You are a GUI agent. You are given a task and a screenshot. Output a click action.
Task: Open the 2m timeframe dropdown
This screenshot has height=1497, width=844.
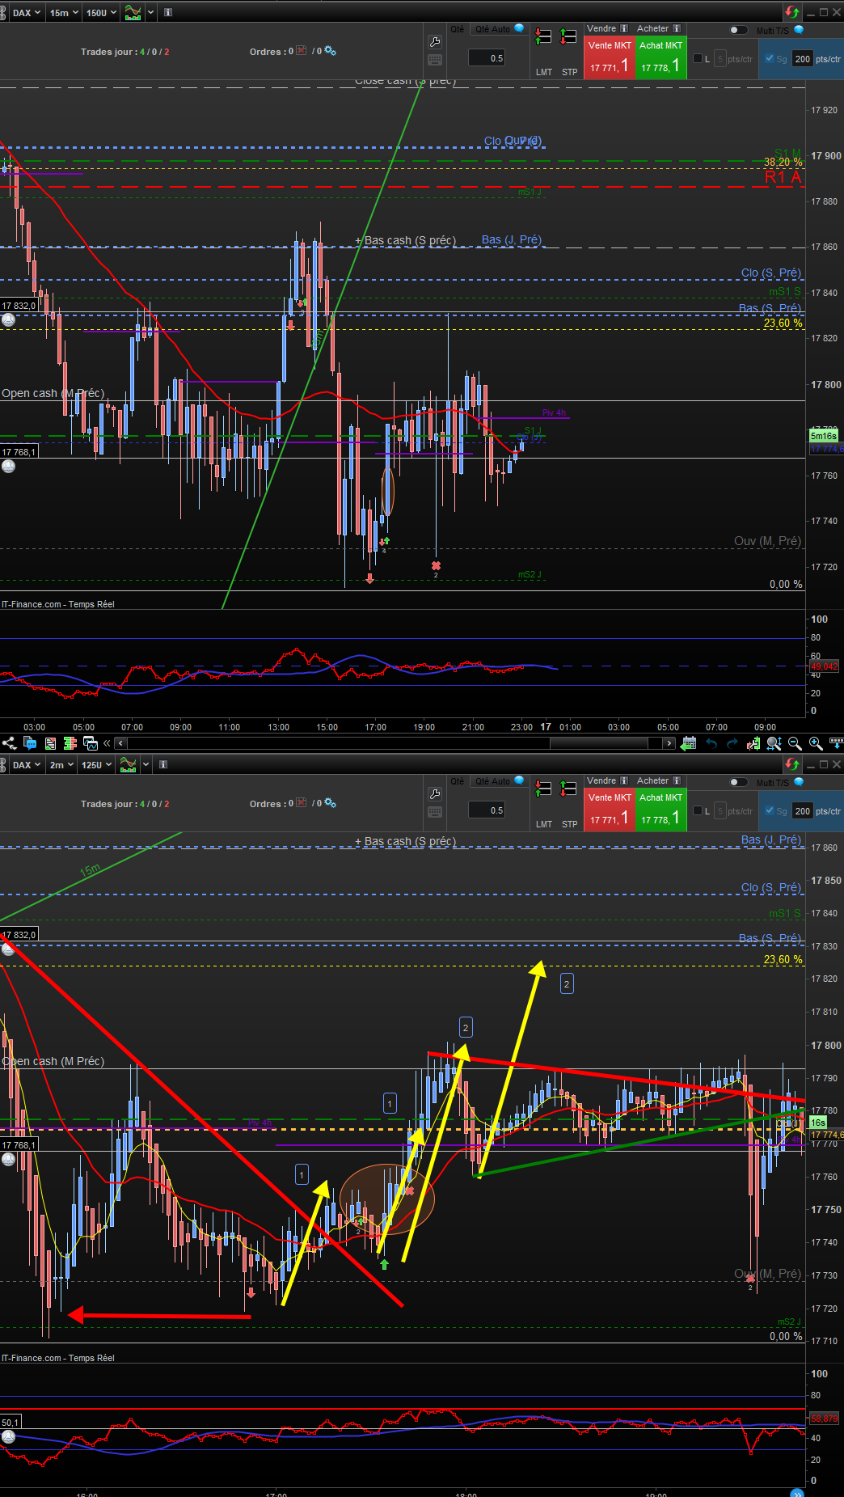coord(61,764)
